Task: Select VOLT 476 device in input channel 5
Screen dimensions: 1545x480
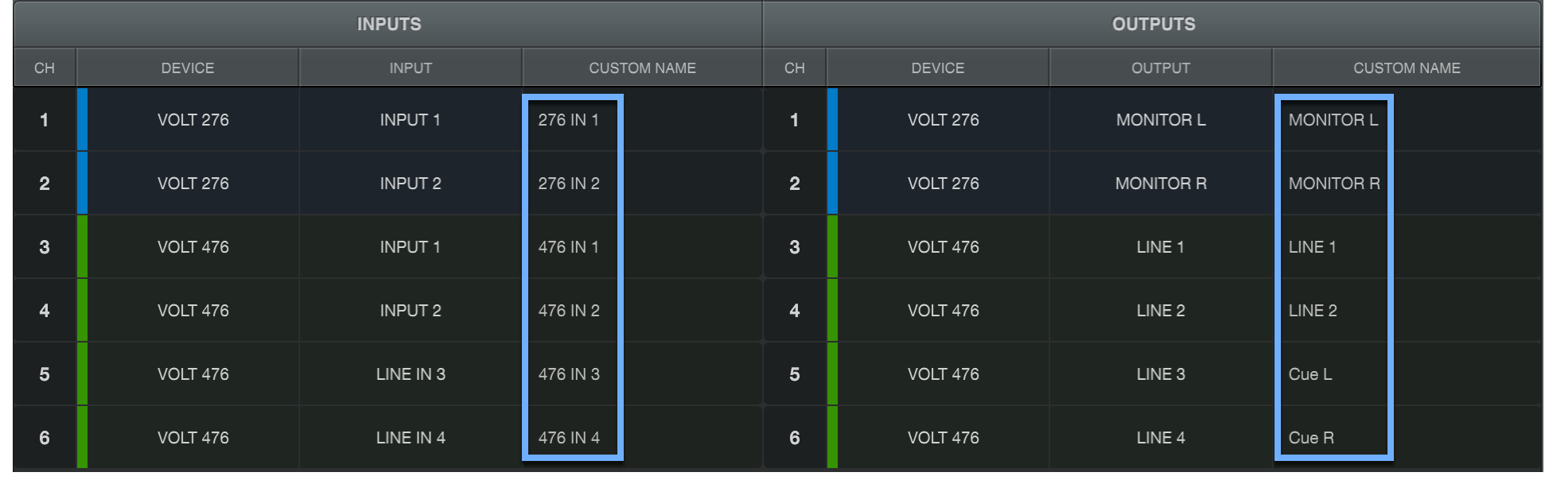Action: click(193, 374)
